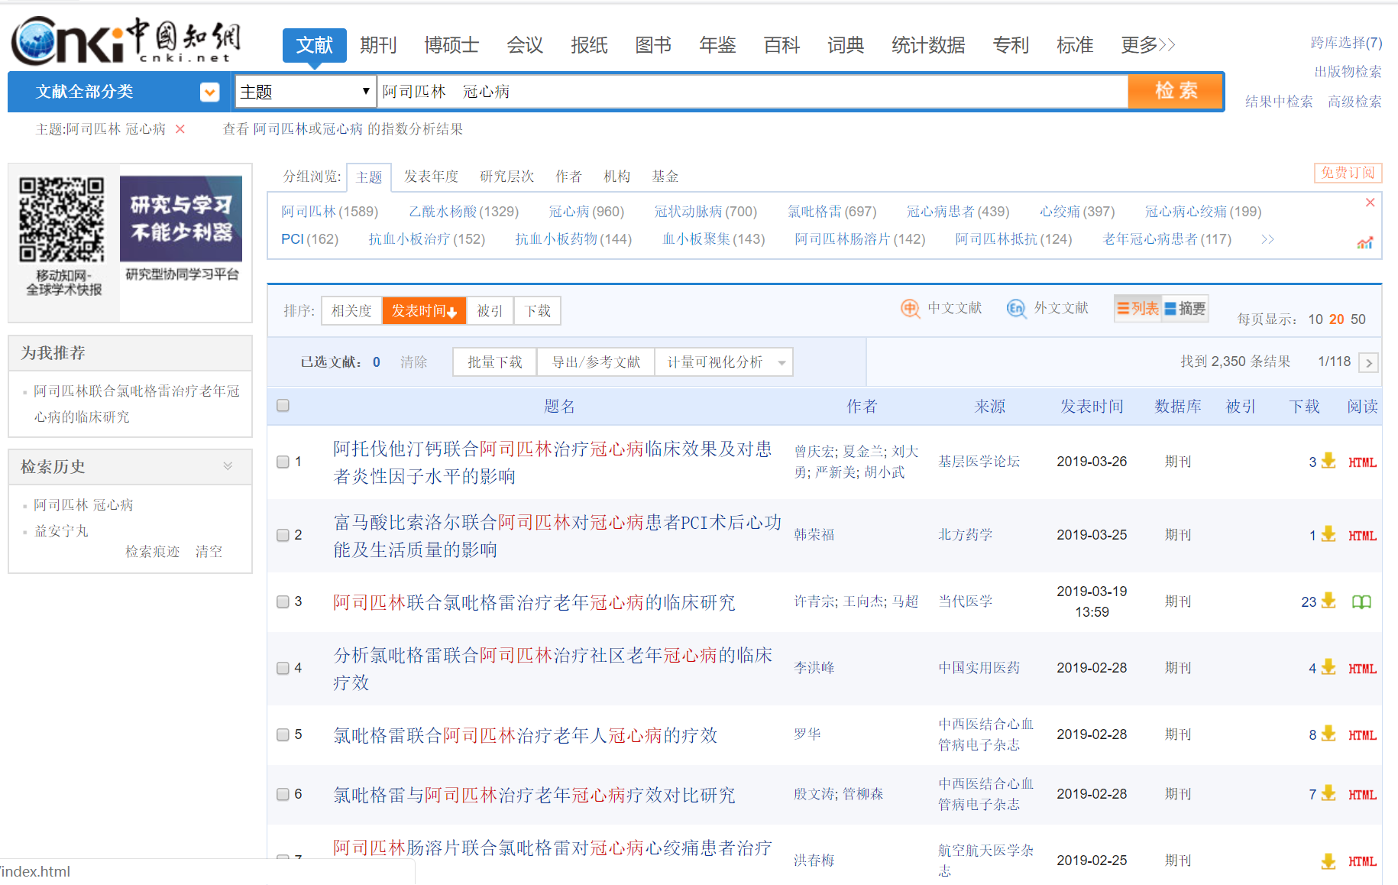Image resolution: width=1398 pixels, height=885 pixels.
Task: Sort by 发表时间 descending
Action: 424,311
